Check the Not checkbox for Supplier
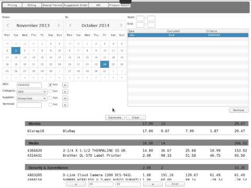 tap(50, 98)
